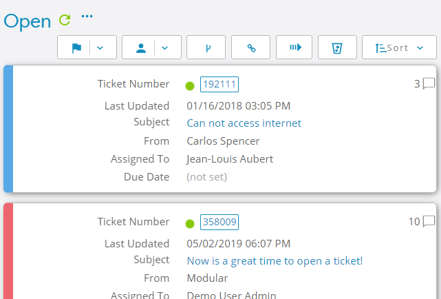The width and height of the screenshot is (441, 299).
Task: Click the assign person icon
Action: [141, 48]
